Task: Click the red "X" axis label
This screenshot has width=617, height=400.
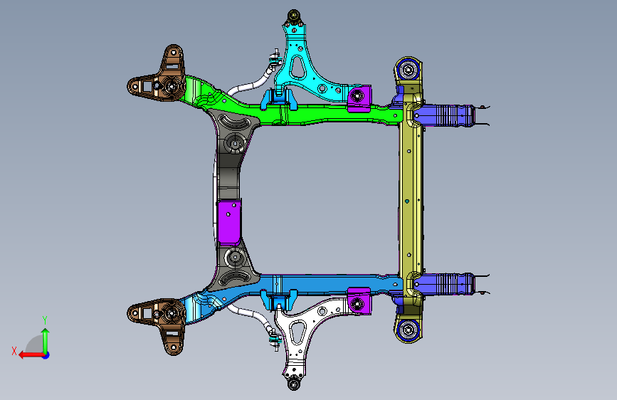Action: (x=14, y=351)
